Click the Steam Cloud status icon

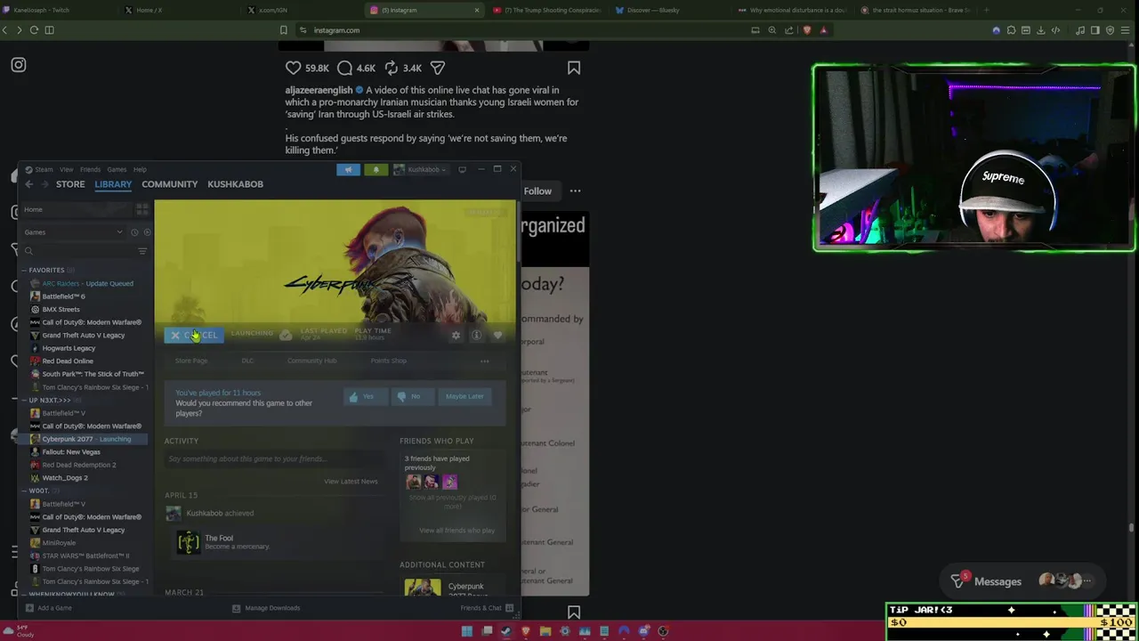point(286,335)
